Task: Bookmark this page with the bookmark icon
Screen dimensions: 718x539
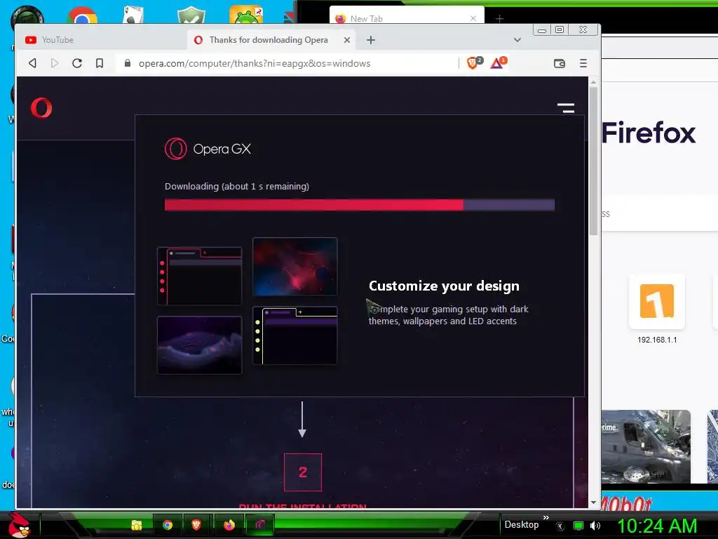Action: (100, 63)
